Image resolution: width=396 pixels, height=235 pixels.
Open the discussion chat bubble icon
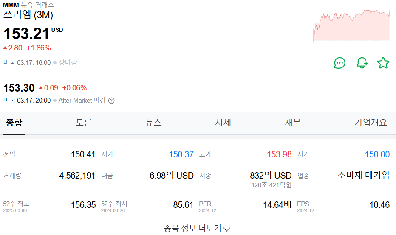coord(339,63)
